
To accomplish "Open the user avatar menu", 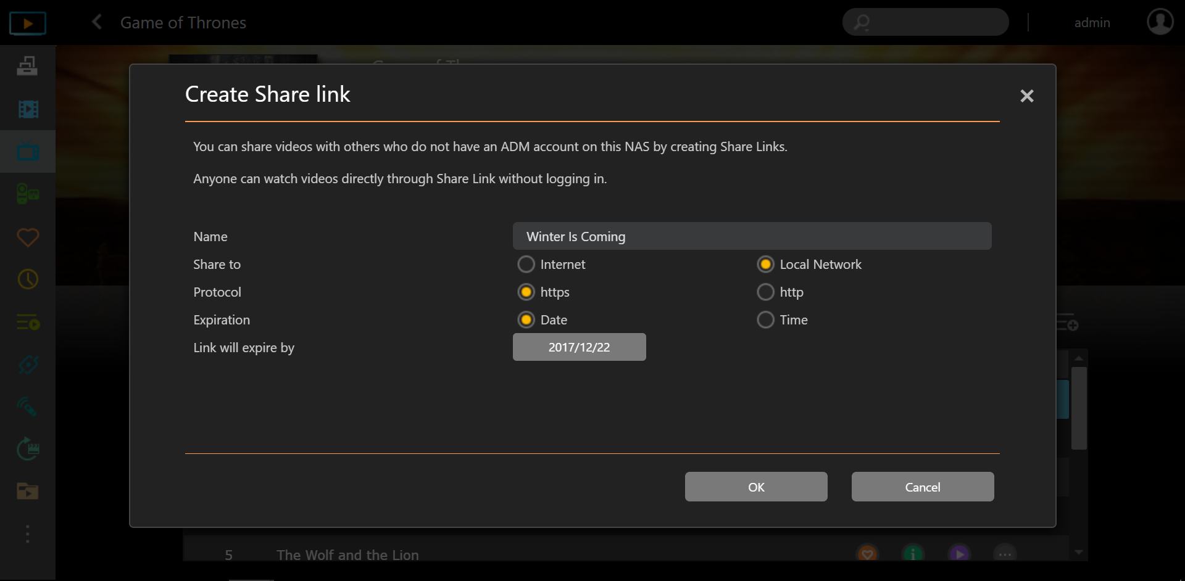I will click(x=1160, y=22).
